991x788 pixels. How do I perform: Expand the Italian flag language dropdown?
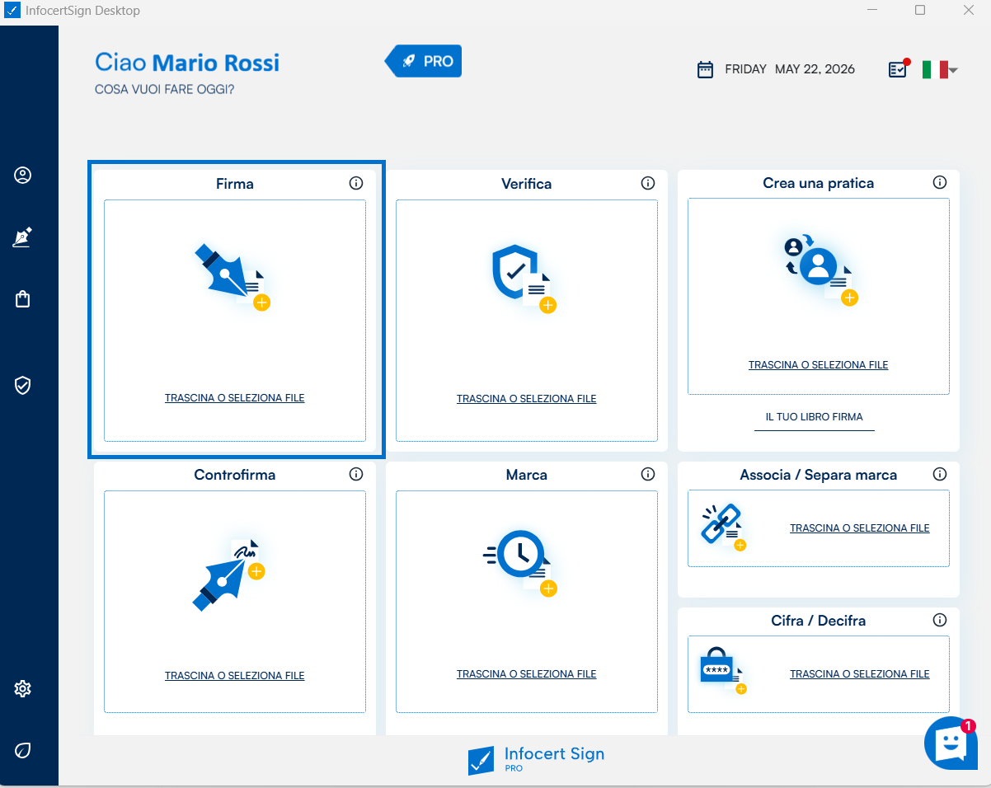click(x=940, y=69)
